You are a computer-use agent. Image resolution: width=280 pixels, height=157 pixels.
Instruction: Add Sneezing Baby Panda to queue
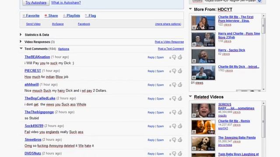click(194, 148)
